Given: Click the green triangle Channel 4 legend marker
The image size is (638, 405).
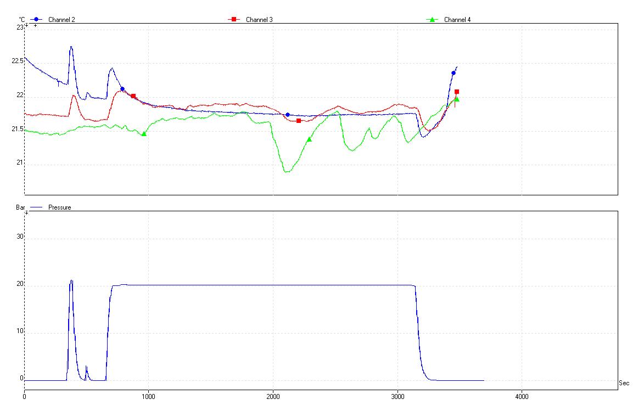Looking at the screenshot, I should (432, 20).
